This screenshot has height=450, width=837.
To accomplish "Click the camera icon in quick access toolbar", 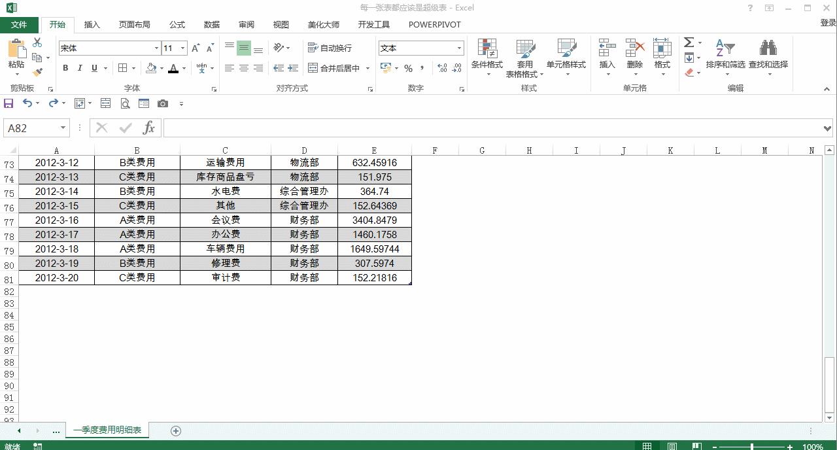I will (x=163, y=103).
